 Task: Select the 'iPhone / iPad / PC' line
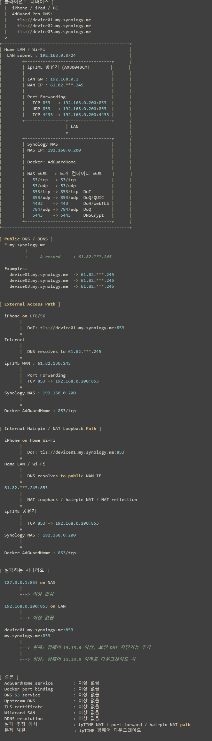(x=35, y=8)
